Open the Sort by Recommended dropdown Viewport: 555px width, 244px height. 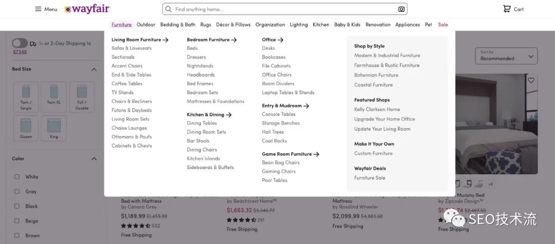(507, 56)
